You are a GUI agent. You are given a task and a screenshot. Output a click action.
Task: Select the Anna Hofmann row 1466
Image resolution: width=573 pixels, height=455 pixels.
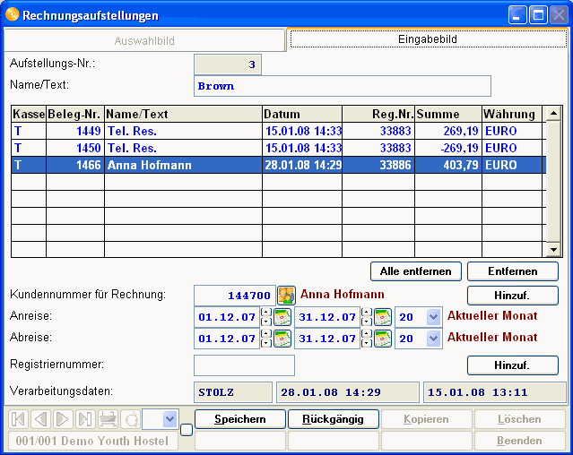coord(279,165)
